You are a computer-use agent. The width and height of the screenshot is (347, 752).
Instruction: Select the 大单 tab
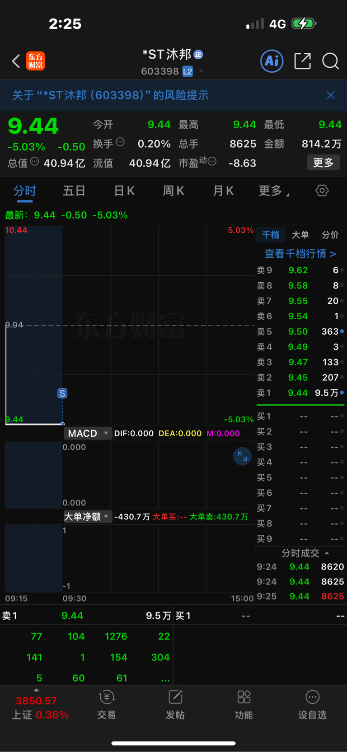pyautogui.click(x=300, y=235)
